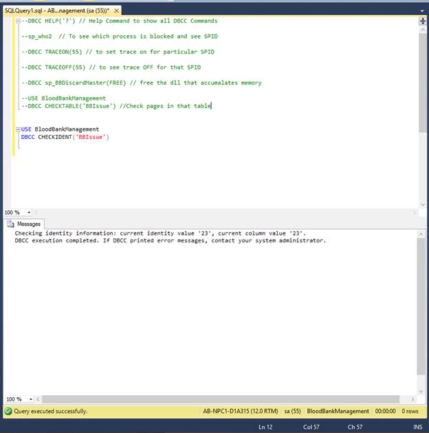429x433 pixels.
Task: Click the sa (55) login status entry
Action: pyautogui.click(x=292, y=411)
